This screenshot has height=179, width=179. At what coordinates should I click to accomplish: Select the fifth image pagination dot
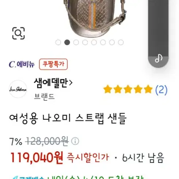pyautogui.click(x=94, y=42)
